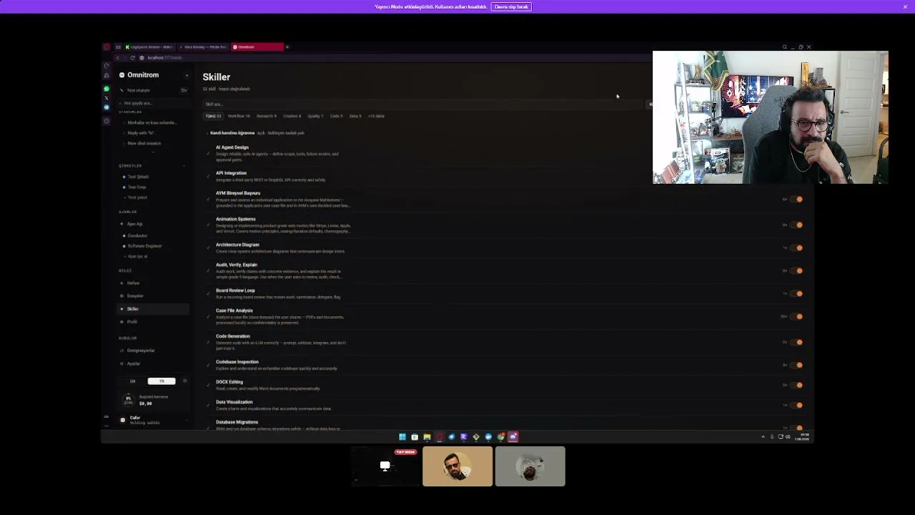Click the volume icon in system tray
This screenshot has height=515, width=915.
pyautogui.click(x=788, y=437)
